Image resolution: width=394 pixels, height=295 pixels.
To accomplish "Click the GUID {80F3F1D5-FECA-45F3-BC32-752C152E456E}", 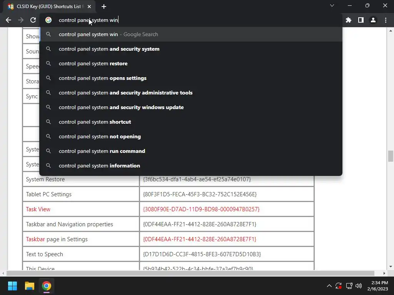I will 200,194.
